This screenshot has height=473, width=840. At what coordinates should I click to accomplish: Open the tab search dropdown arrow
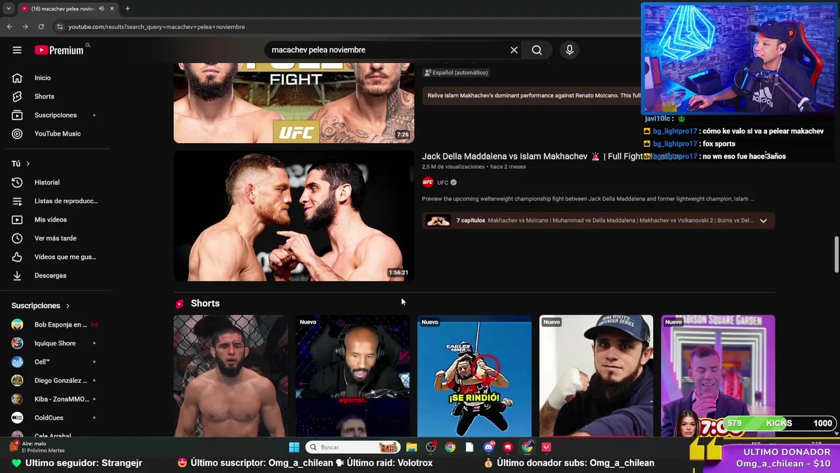(9, 9)
